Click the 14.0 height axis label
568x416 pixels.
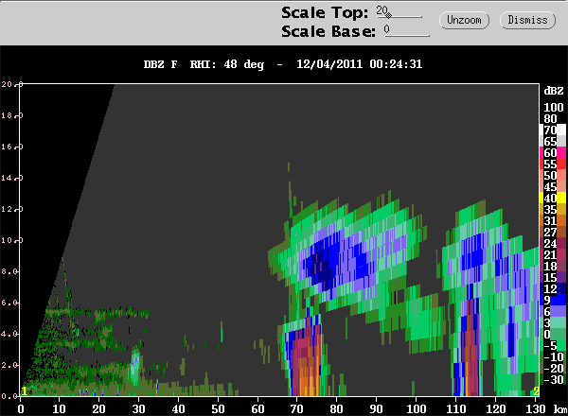tap(12, 178)
